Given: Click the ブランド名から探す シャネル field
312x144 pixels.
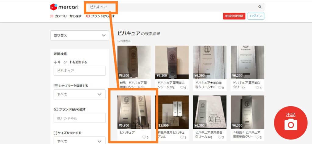Looking at the screenshot, I should (x=80, y=118).
